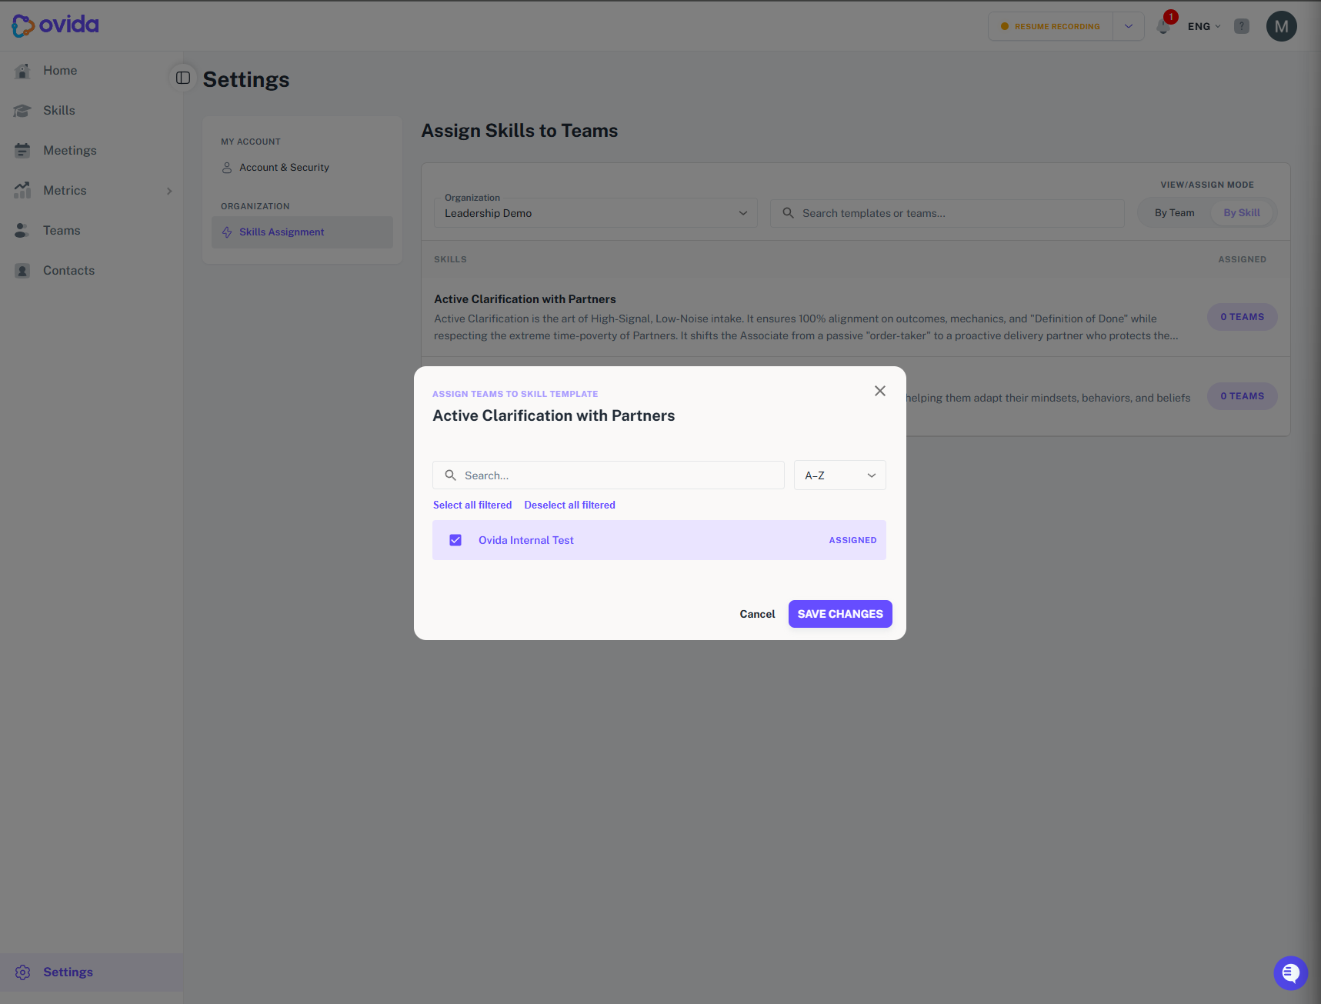
Task: Click the Home house icon
Action: click(22, 71)
